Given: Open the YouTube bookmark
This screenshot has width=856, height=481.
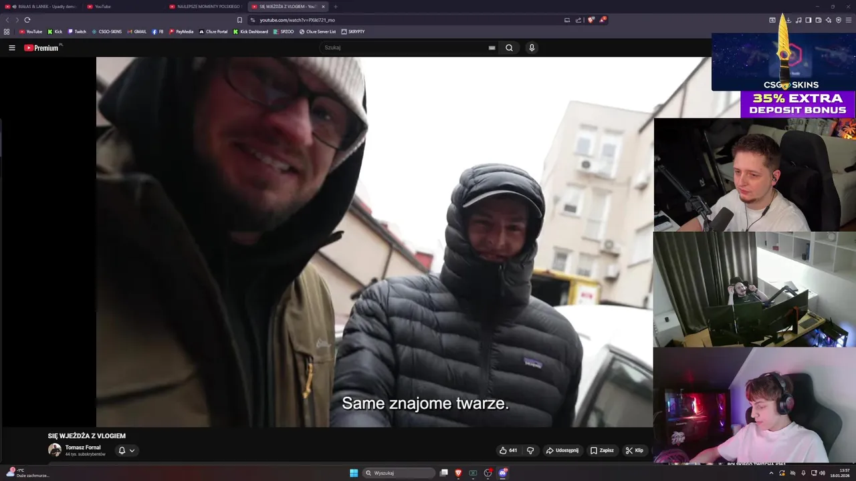Looking at the screenshot, I should coord(31,31).
